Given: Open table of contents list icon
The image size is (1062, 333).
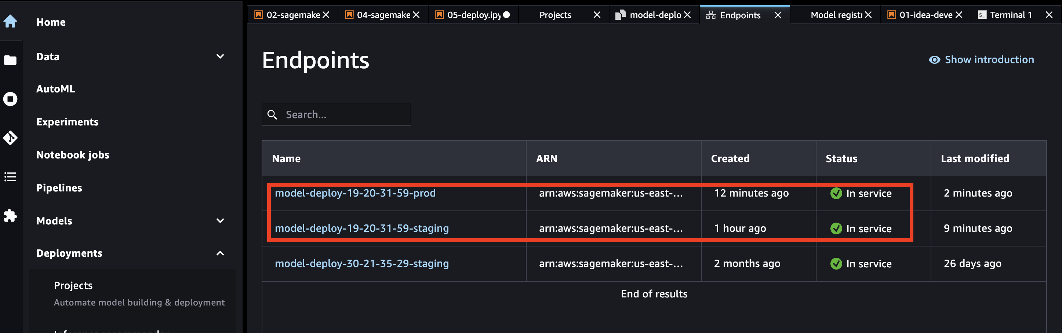Looking at the screenshot, I should [x=10, y=177].
